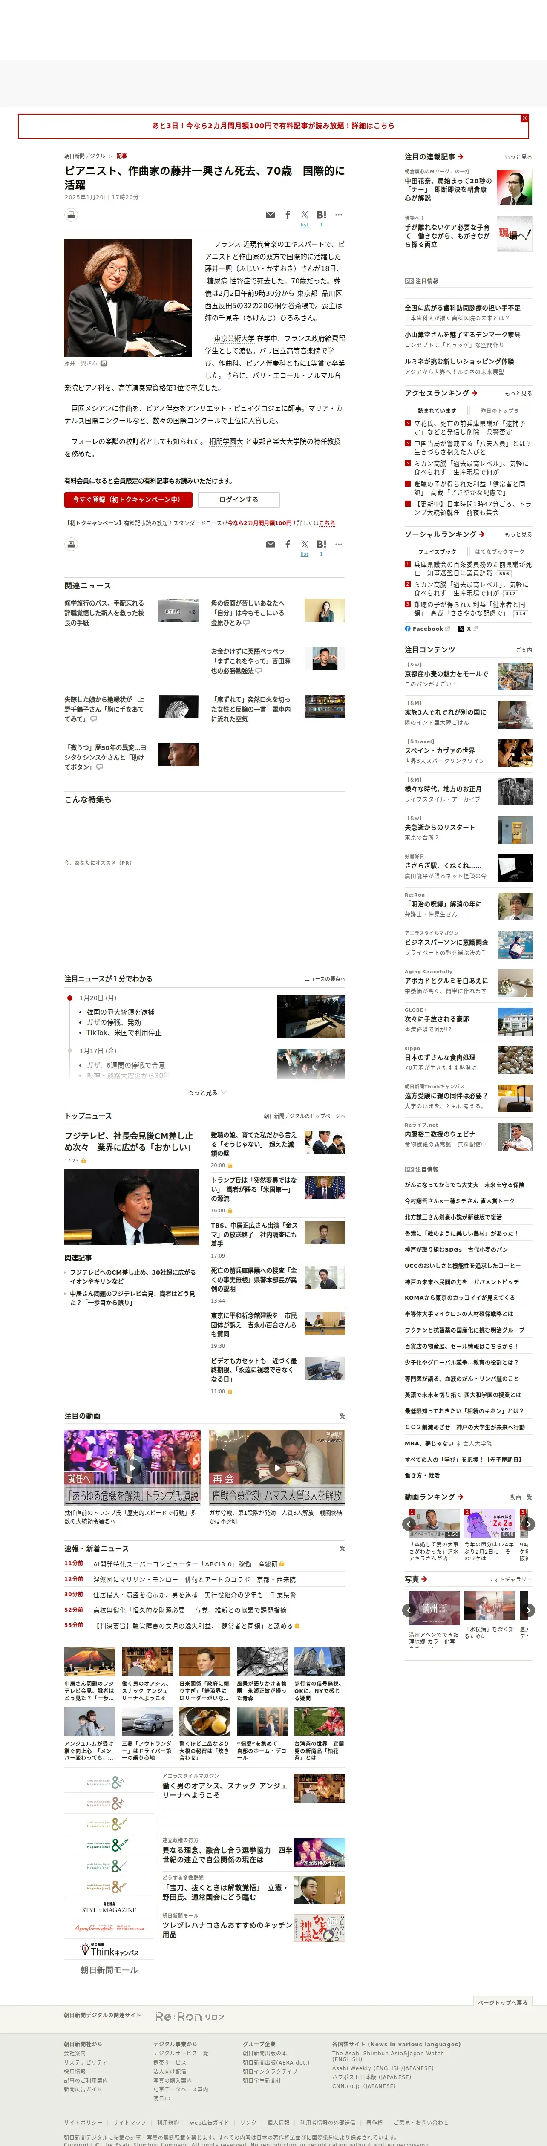Click ページトップへ戻る button

(x=503, y=2002)
